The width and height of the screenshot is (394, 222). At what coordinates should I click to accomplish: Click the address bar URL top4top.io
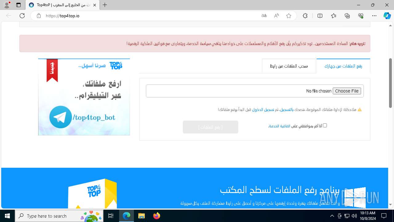[62, 16]
